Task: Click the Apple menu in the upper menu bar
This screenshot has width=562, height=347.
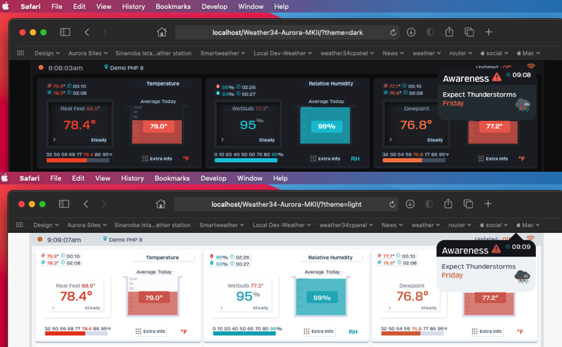Action: pos(6,6)
